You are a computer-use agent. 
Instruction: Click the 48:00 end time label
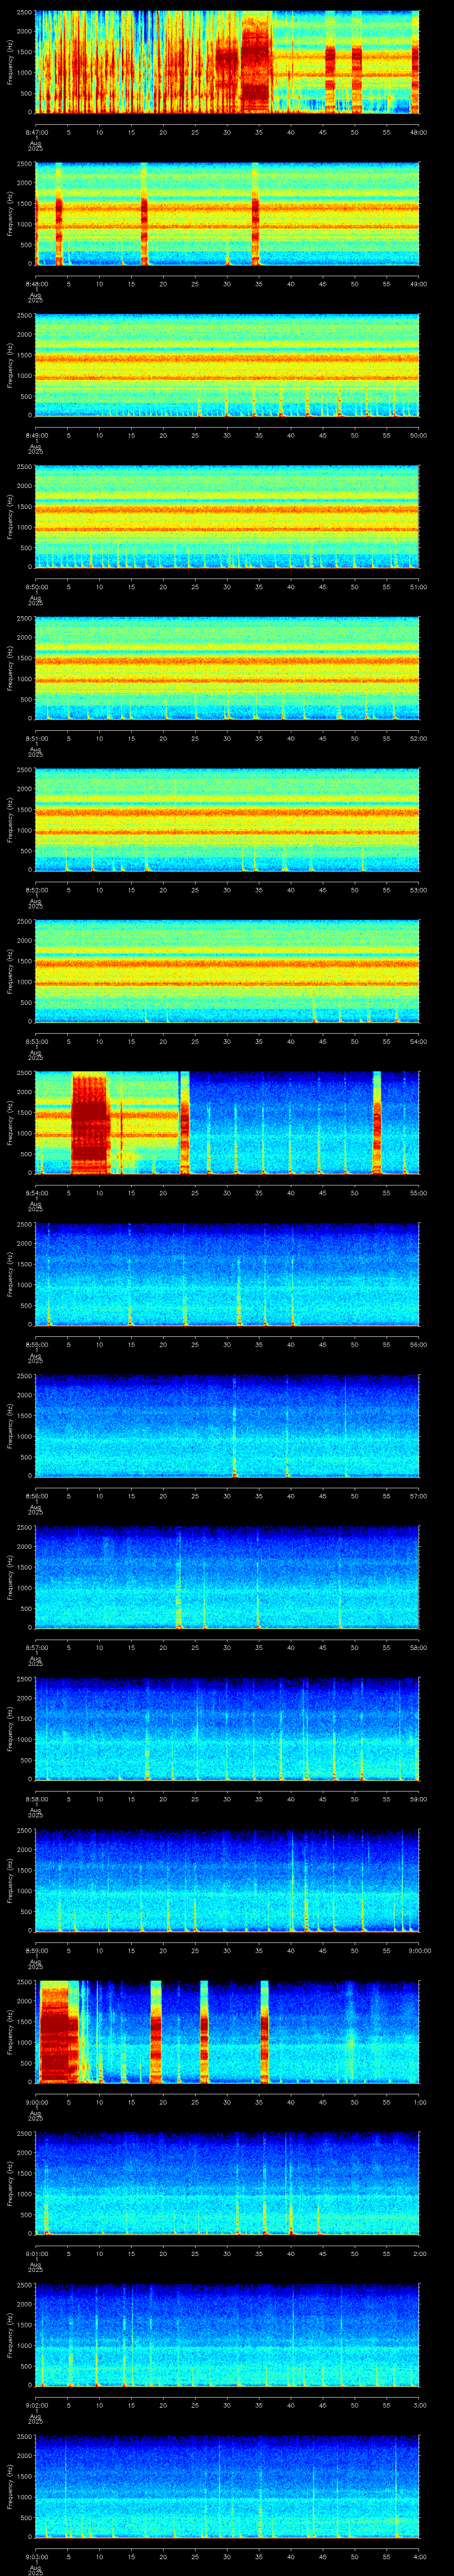pyautogui.click(x=419, y=132)
